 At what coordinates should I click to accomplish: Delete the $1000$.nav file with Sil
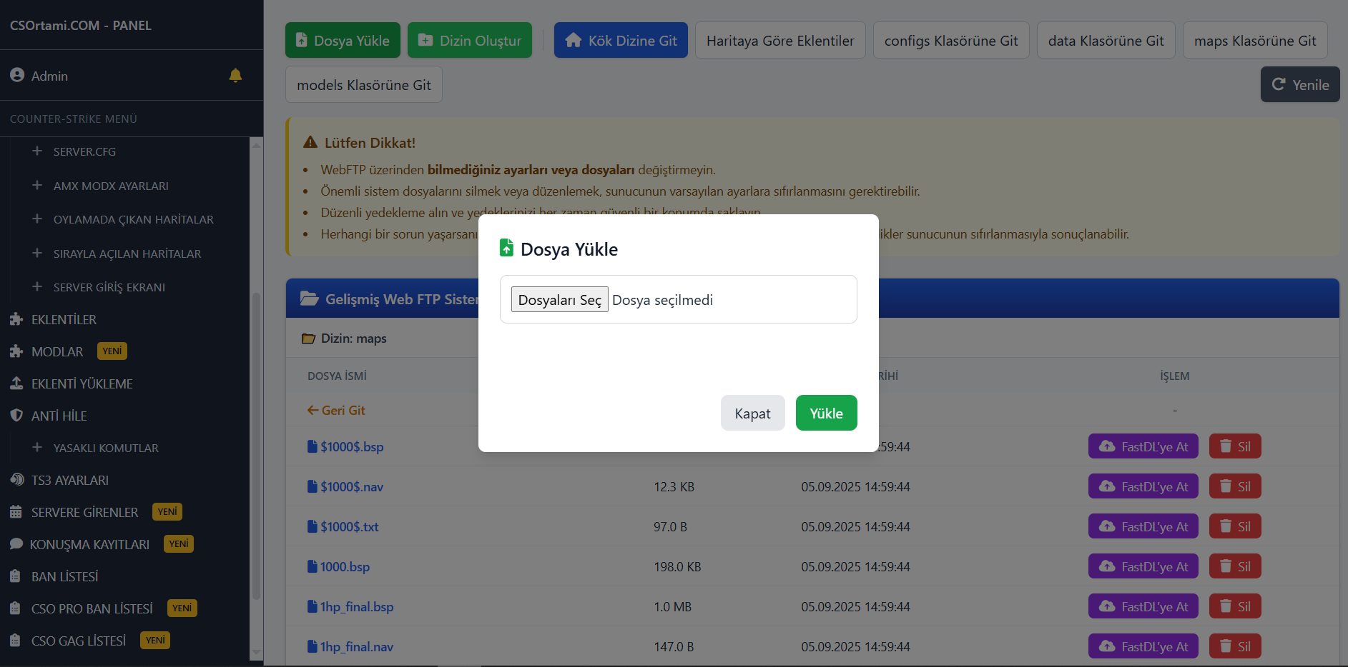[x=1235, y=486]
